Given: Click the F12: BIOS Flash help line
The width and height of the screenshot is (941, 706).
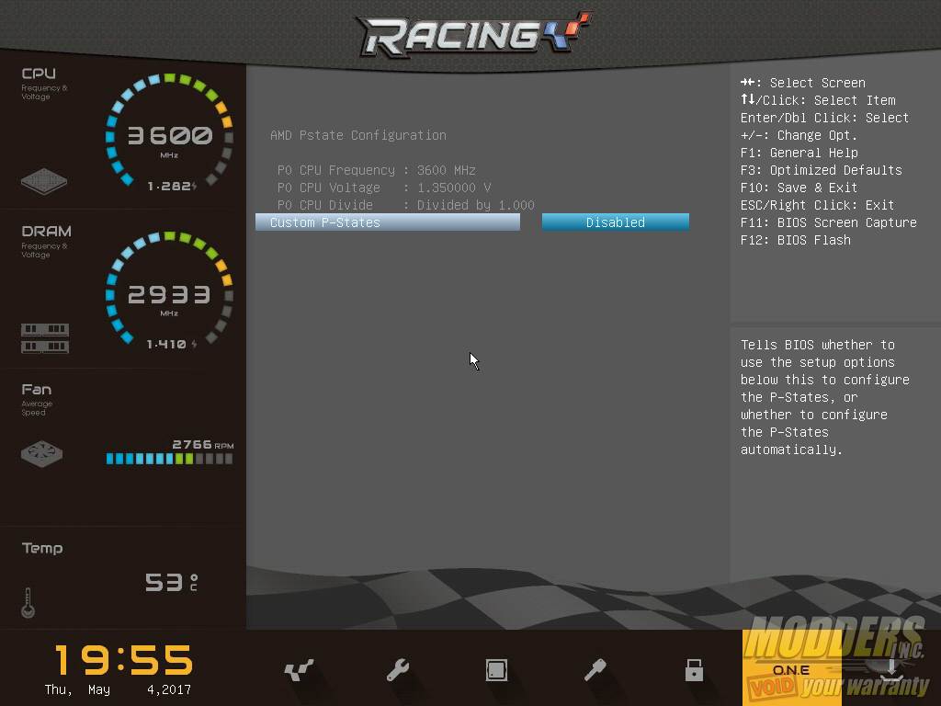Looking at the screenshot, I should [795, 240].
